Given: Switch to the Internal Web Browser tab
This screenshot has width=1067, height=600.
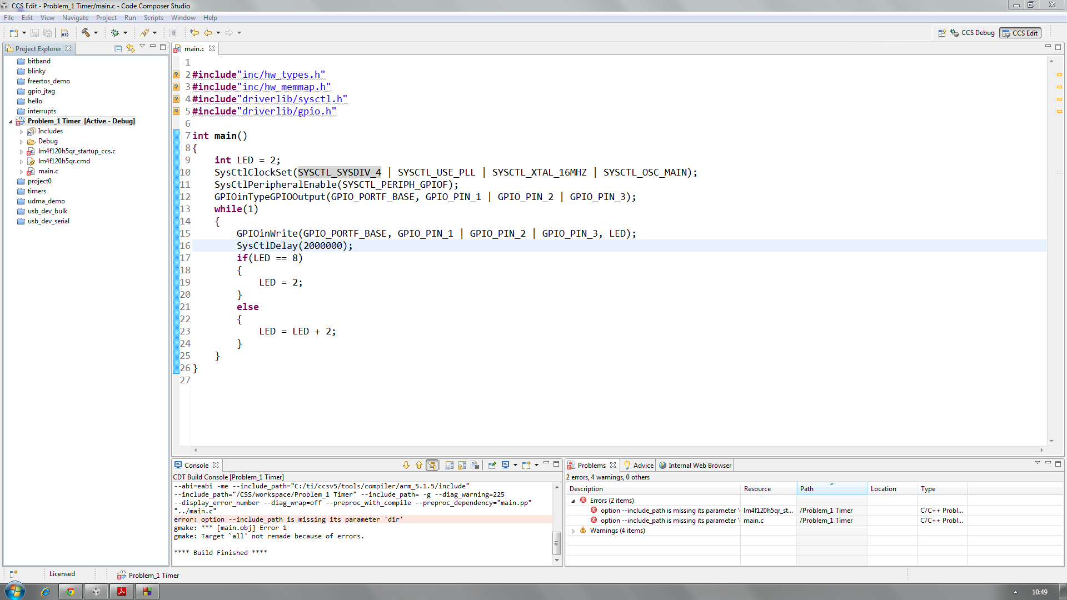Looking at the screenshot, I should [695, 466].
